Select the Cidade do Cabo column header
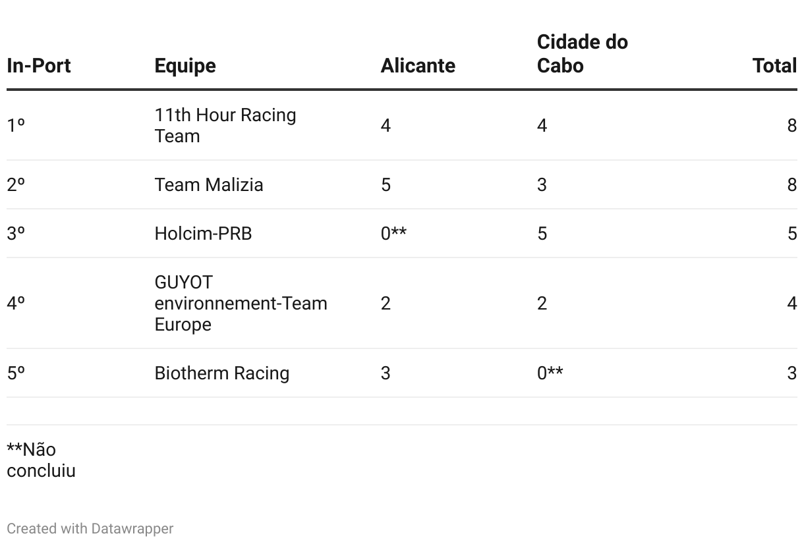Viewport: 804px width, 544px height. pyautogui.click(x=582, y=54)
